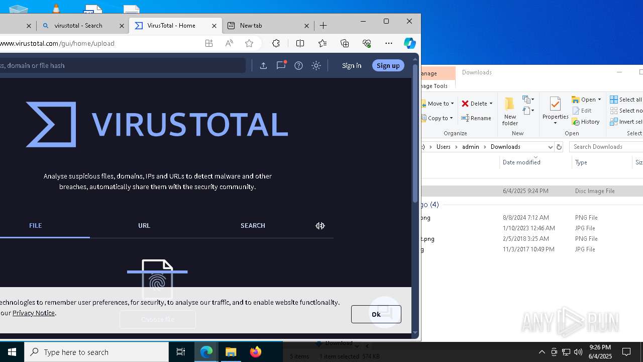
Task: Open Edge Settings and more menu
Action: point(389,43)
